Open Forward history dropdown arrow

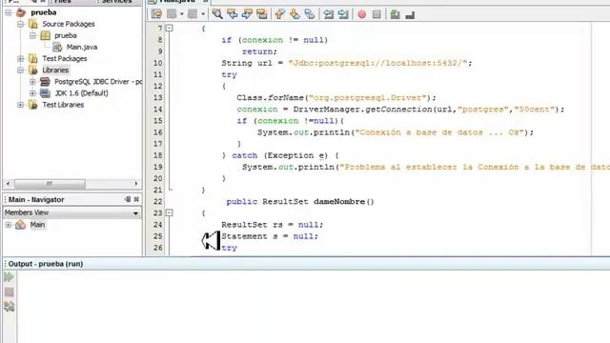coord(203,14)
